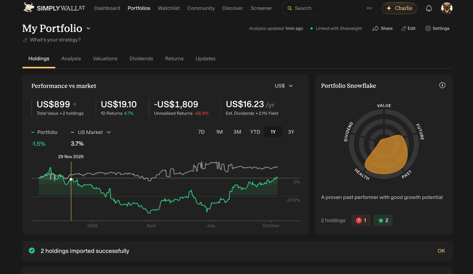473x274 pixels.
Task: Open the Dividends tab
Action: coord(141,59)
